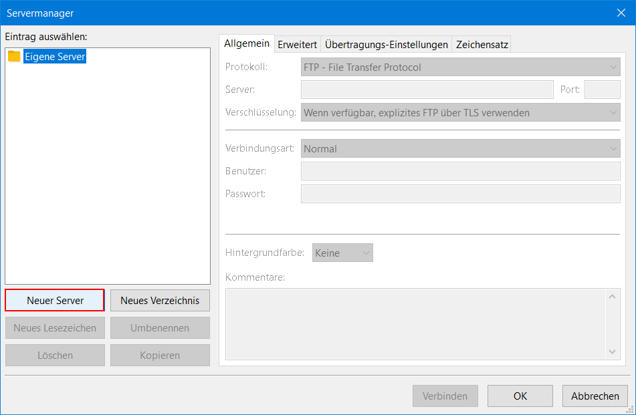The image size is (636, 415).
Task: Open the Übertragungs-Einstellungen tab
Action: pyautogui.click(x=386, y=45)
